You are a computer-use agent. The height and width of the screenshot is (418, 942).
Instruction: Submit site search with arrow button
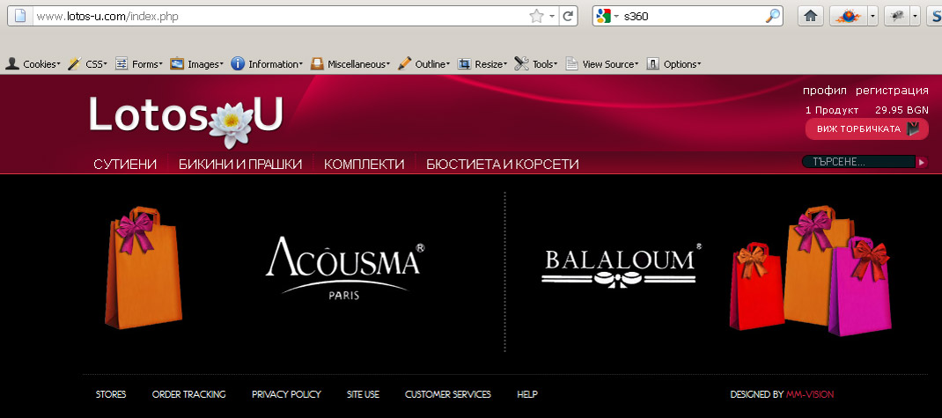pyautogui.click(x=922, y=162)
